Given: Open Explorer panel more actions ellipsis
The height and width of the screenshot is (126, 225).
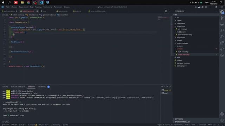Looking at the screenshot, I should 216,11.
